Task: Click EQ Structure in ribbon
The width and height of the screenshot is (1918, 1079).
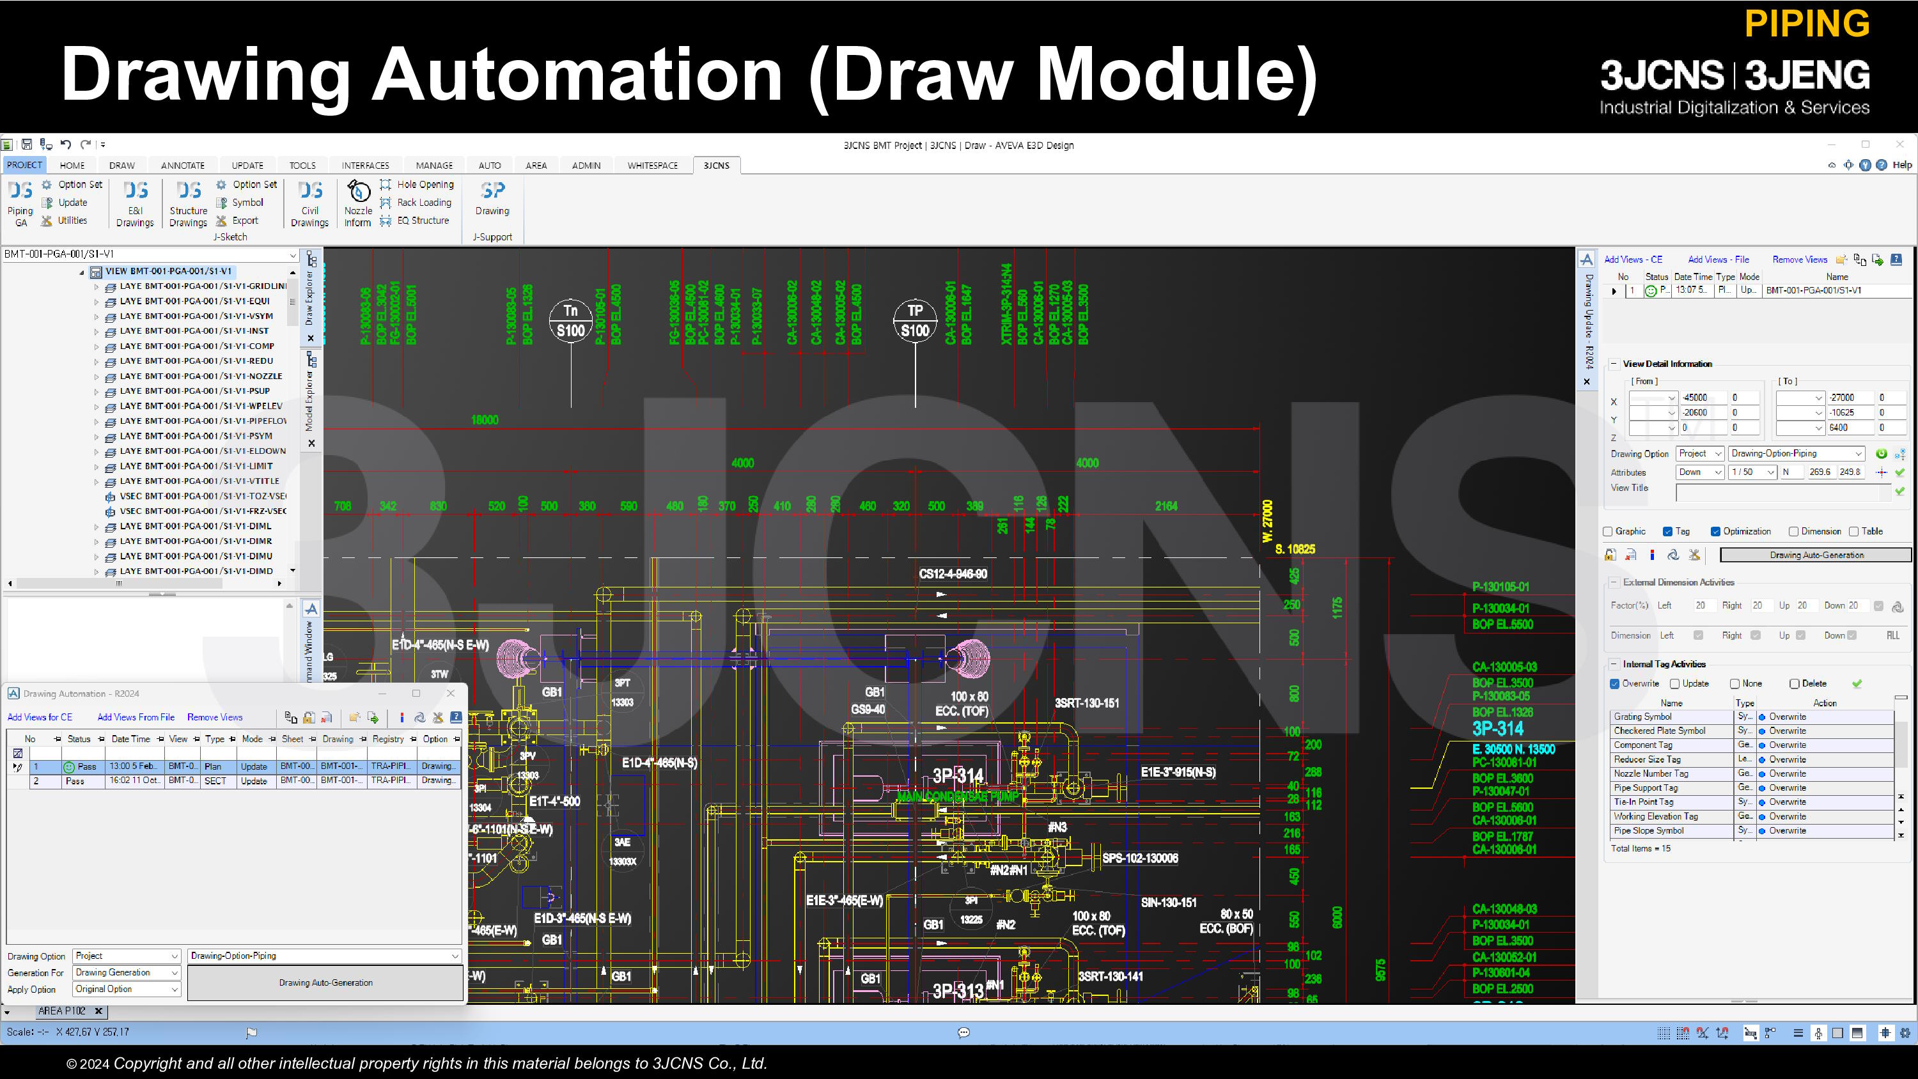Action: point(414,221)
